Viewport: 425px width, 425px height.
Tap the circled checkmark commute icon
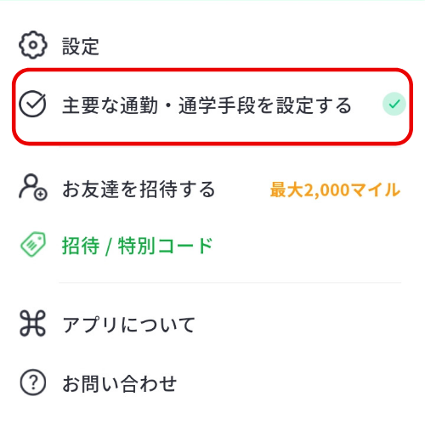[32, 104]
